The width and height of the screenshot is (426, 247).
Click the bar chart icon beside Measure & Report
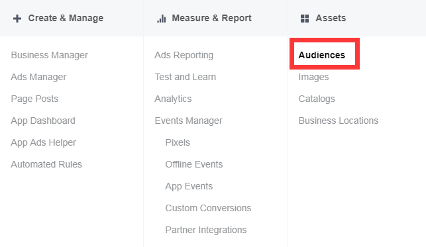click(162, 19)
